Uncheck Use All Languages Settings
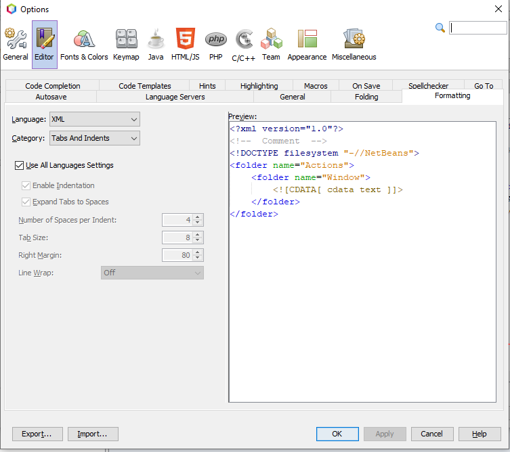This screenshot has width=510, height=452. (x=19, y=165)
